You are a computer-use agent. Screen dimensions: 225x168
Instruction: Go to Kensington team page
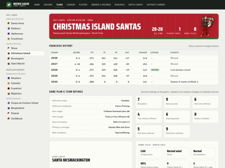[x=25, y=58]
